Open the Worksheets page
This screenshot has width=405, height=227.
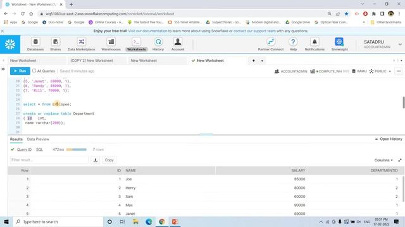click(137, 44)
